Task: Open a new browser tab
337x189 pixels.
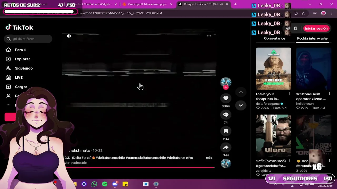Action: tap(235, 4)
